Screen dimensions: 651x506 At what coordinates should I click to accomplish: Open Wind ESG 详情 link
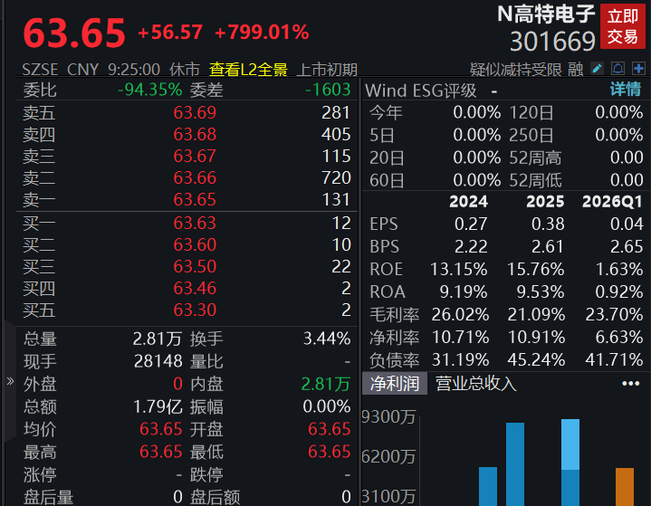pos(626,90)
